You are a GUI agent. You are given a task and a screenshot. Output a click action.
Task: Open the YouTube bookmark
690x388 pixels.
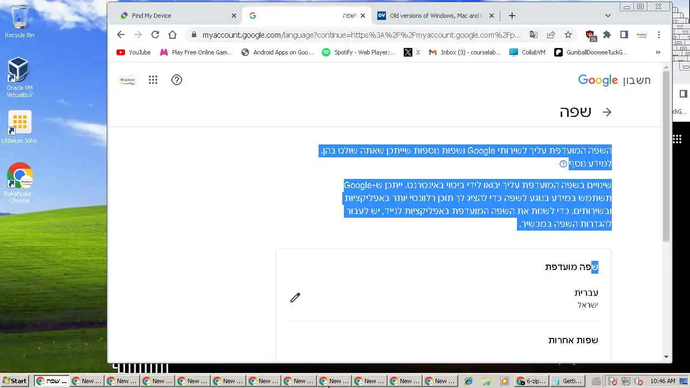(x=134, y=52)
